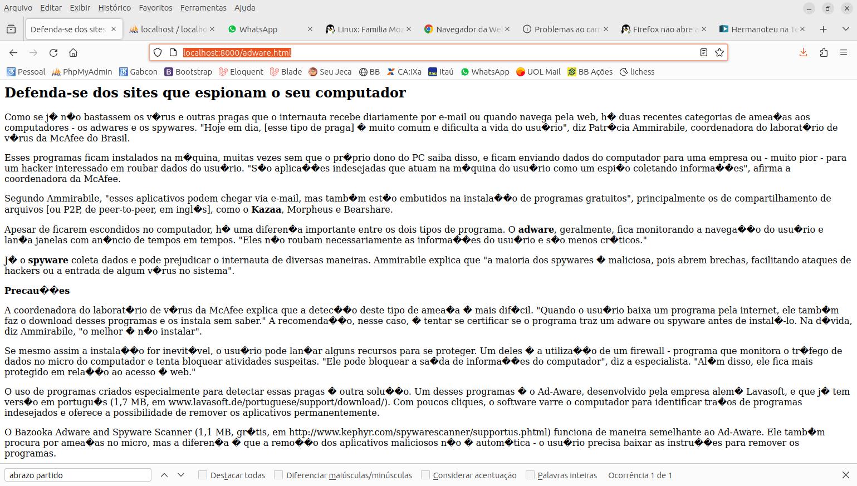857x486 pixels.
Task: Open the Arquivo menu
Action: [x=18, y=8]
